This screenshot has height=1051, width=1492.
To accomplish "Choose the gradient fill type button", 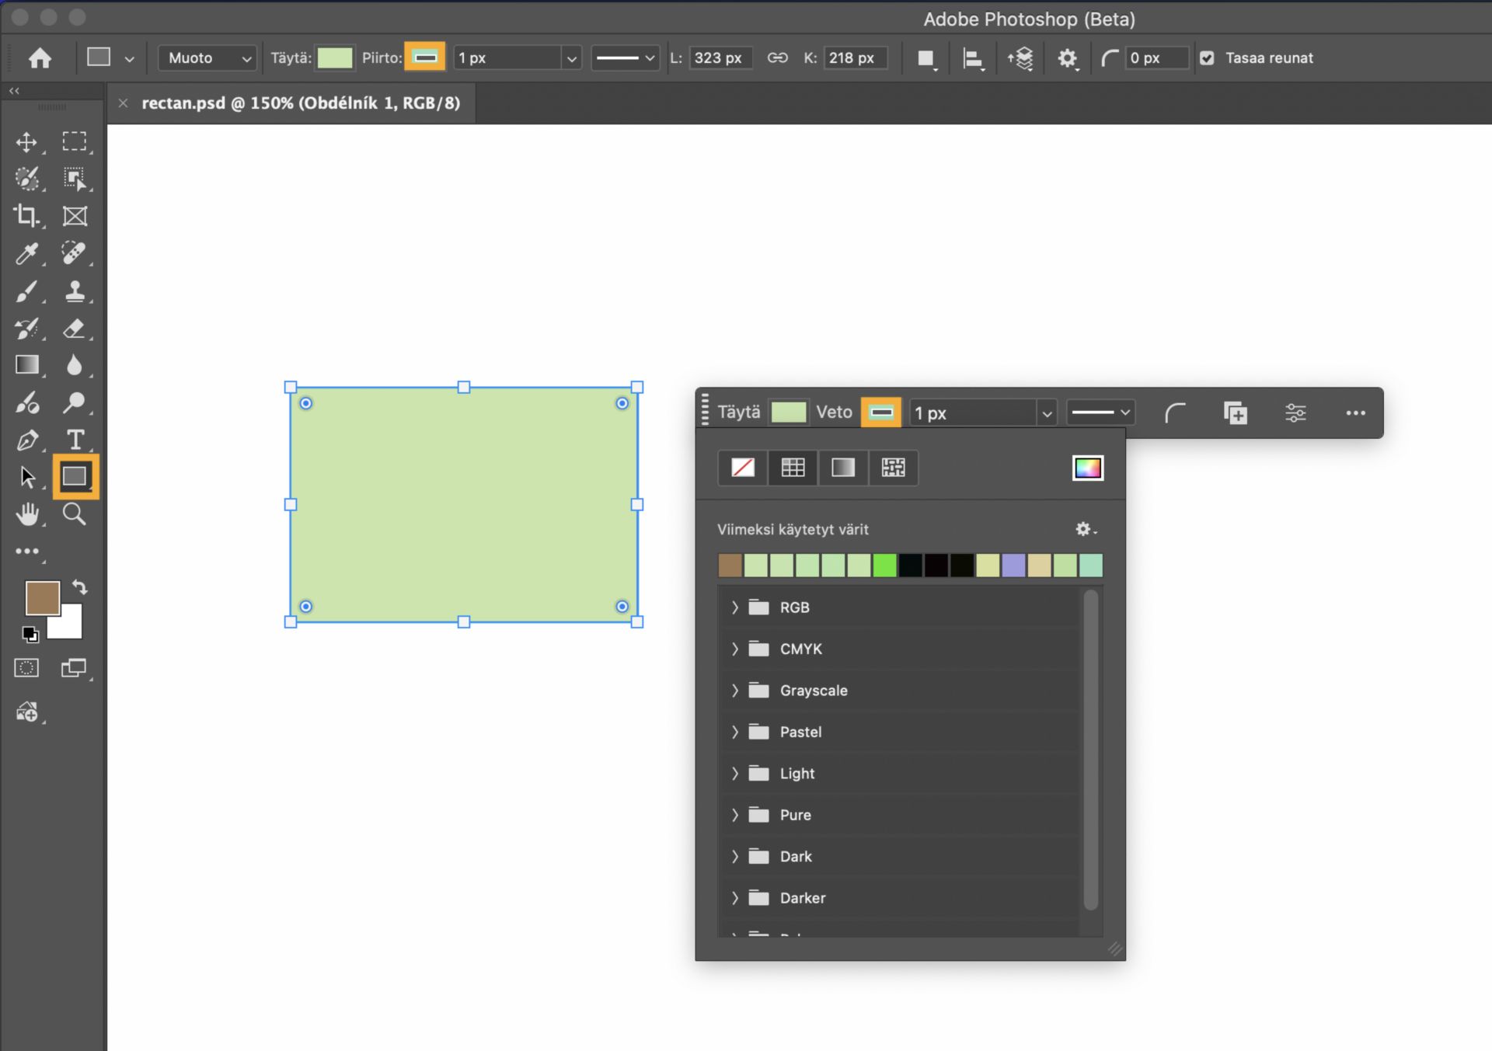I will click(843, 468).
